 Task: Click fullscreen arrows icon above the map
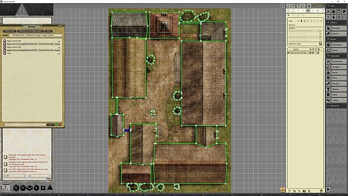click(283, 6)
